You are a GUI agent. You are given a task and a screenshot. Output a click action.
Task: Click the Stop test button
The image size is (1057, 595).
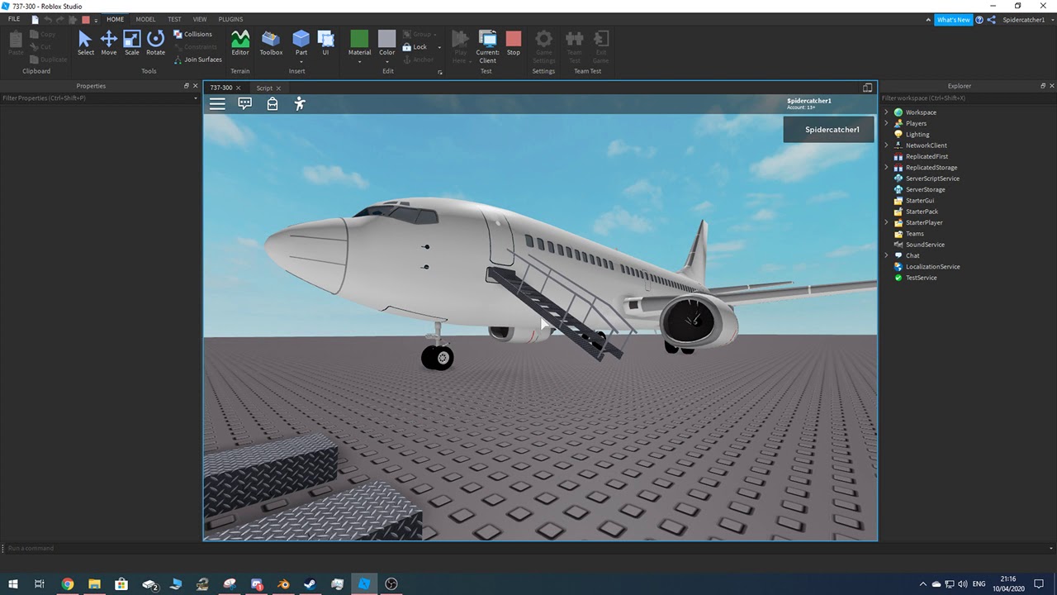514,43
